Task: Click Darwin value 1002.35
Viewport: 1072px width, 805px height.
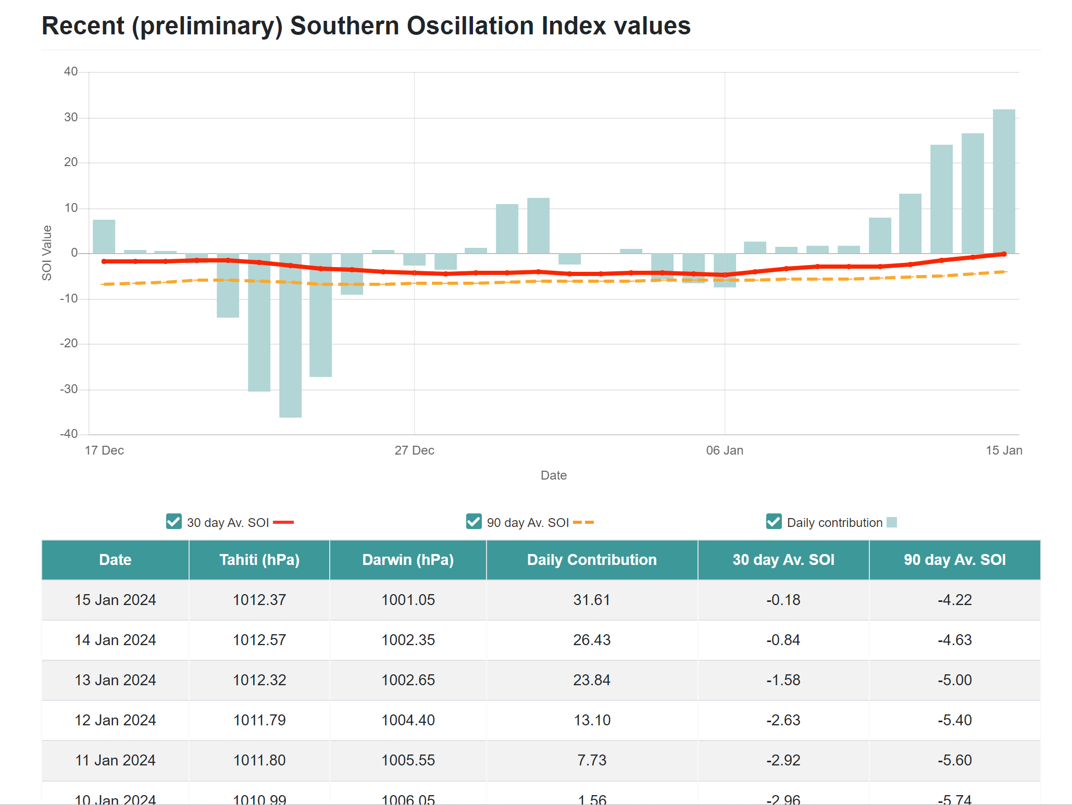Action: (x=408, y=640)
